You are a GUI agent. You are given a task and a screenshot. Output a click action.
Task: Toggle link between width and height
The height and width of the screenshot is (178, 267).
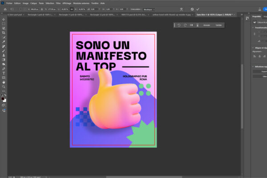pyautogui.click(x=72, y=9)
